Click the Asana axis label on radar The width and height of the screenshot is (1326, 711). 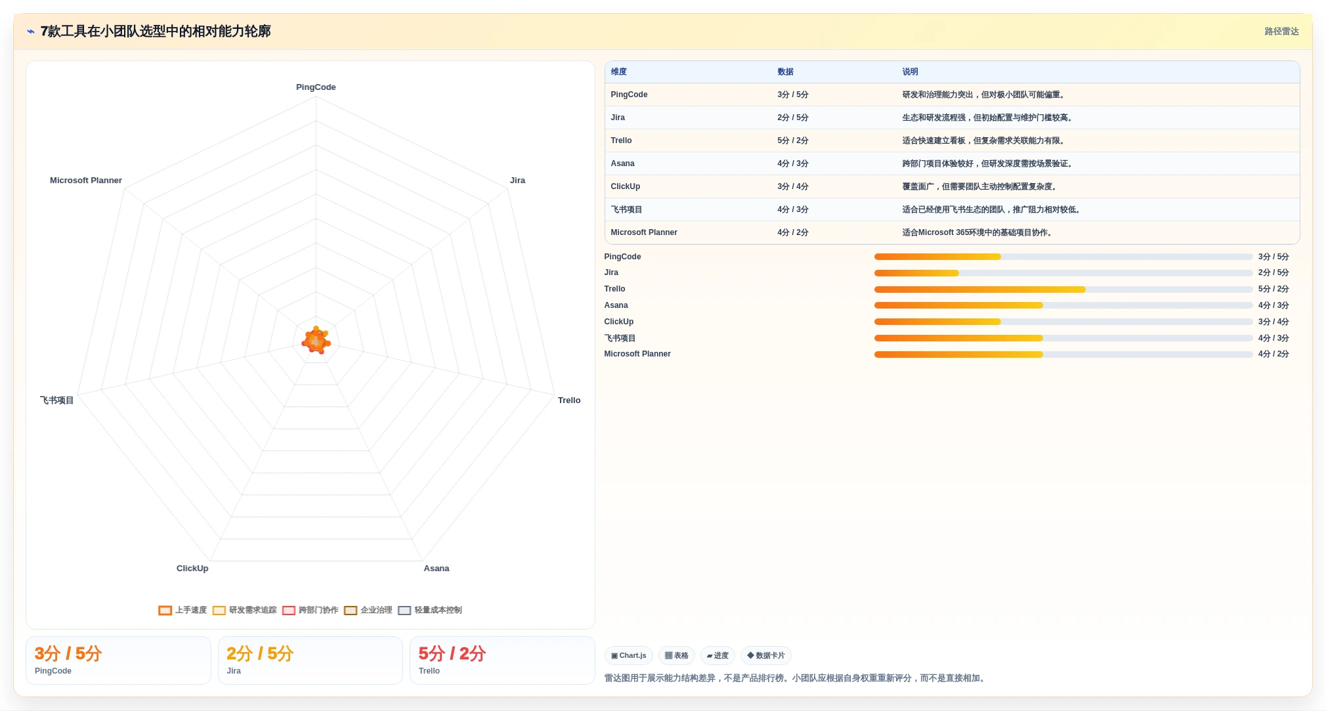pos(437,569)
